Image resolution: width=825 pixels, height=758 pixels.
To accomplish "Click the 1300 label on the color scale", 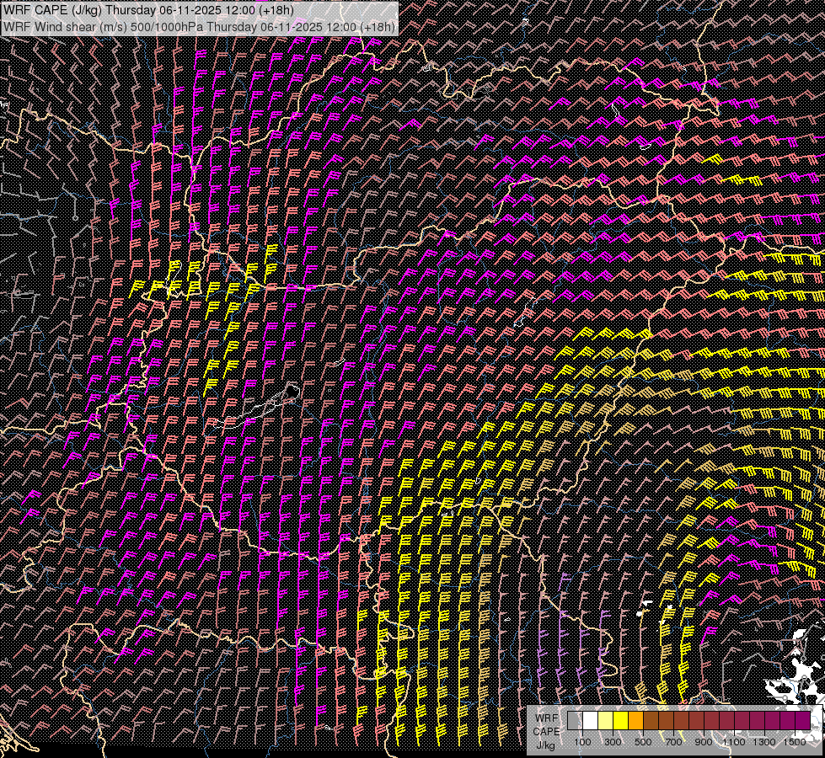I will [x=764, y=742].
